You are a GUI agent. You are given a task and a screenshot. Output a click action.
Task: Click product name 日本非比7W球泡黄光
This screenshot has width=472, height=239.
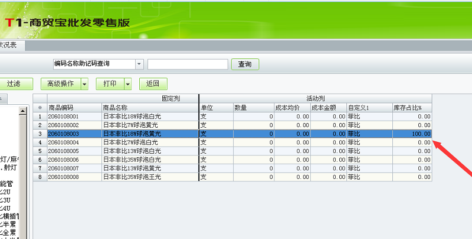pos(130,125)
